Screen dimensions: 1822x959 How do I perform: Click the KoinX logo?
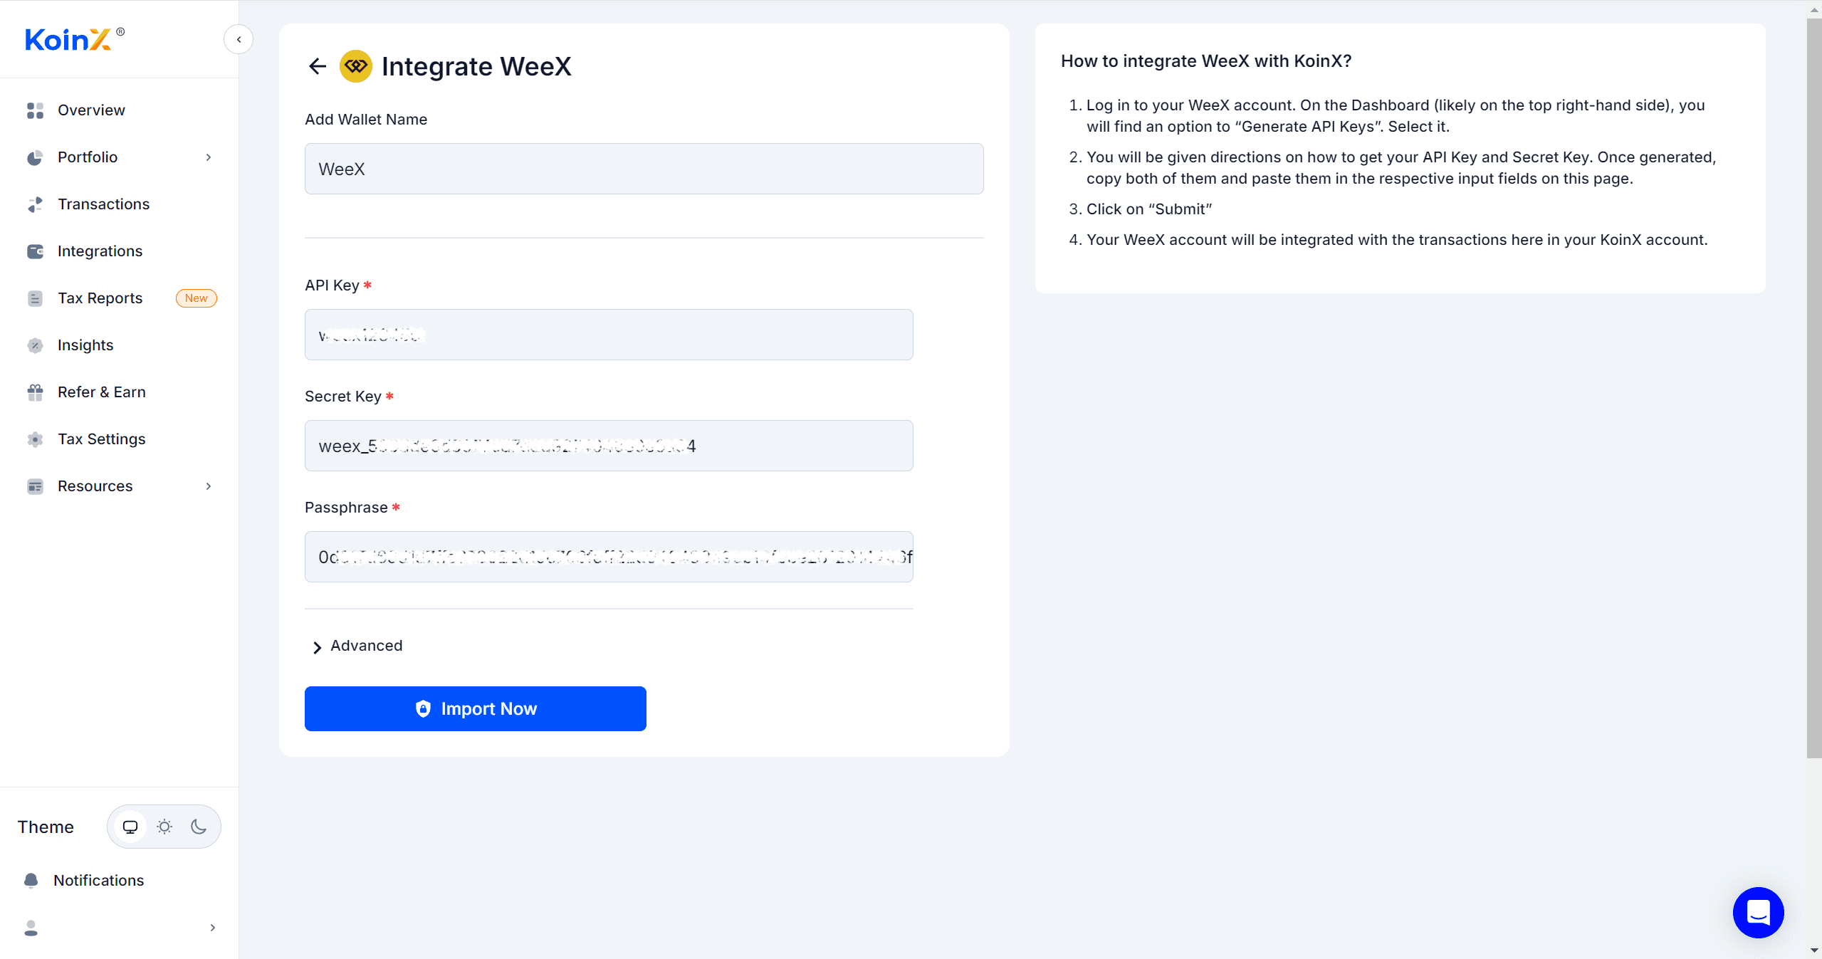69,40
